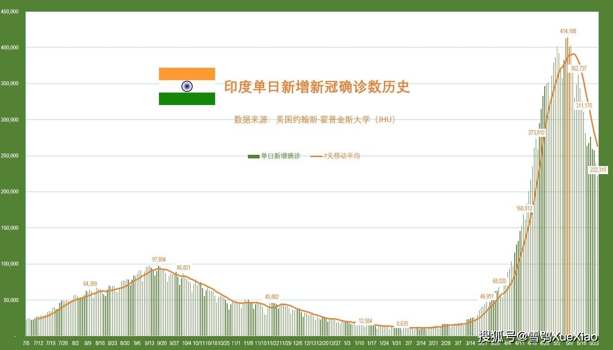The width and height of the screenshot is (613, 350).
Task: Hide the highlighted 222,315 value box
Action: pyautogui.click(x=598, y=170)
